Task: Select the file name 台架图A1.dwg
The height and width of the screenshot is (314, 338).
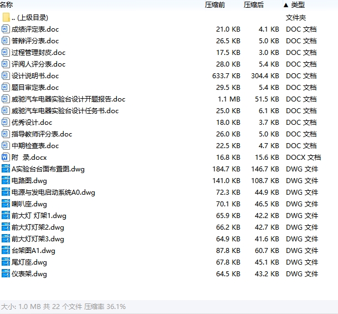Action: (x=33, y=251)
